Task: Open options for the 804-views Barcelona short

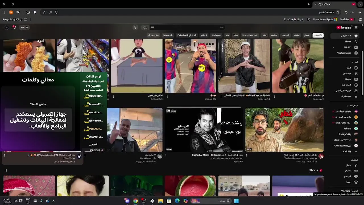Action: (167, 97)
